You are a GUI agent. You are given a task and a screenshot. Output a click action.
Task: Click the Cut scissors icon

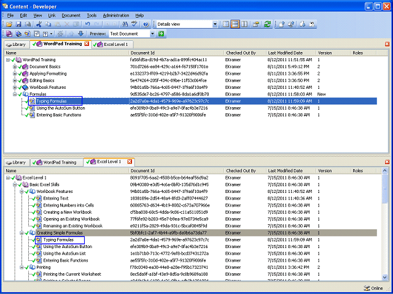point(39,24)
